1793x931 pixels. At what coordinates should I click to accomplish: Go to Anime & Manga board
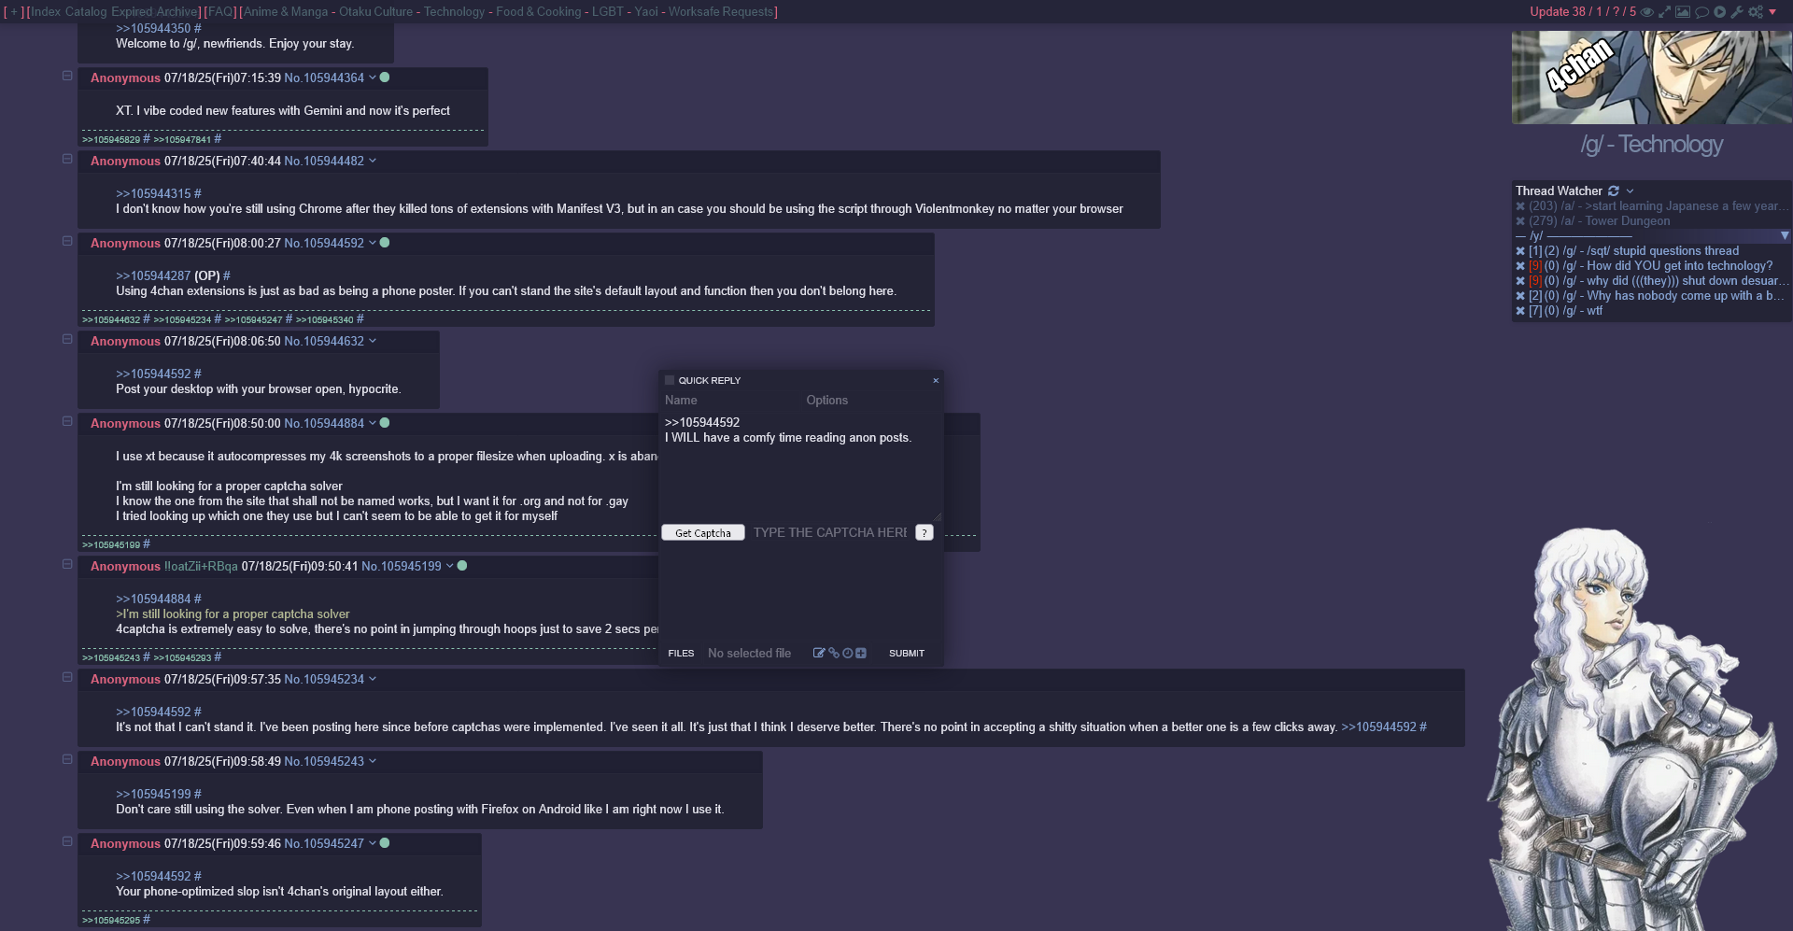click(286, 12)
